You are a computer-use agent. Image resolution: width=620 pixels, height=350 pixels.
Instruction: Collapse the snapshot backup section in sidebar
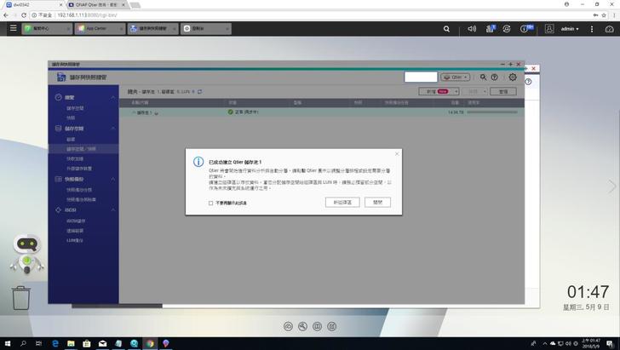pos(112,179)
